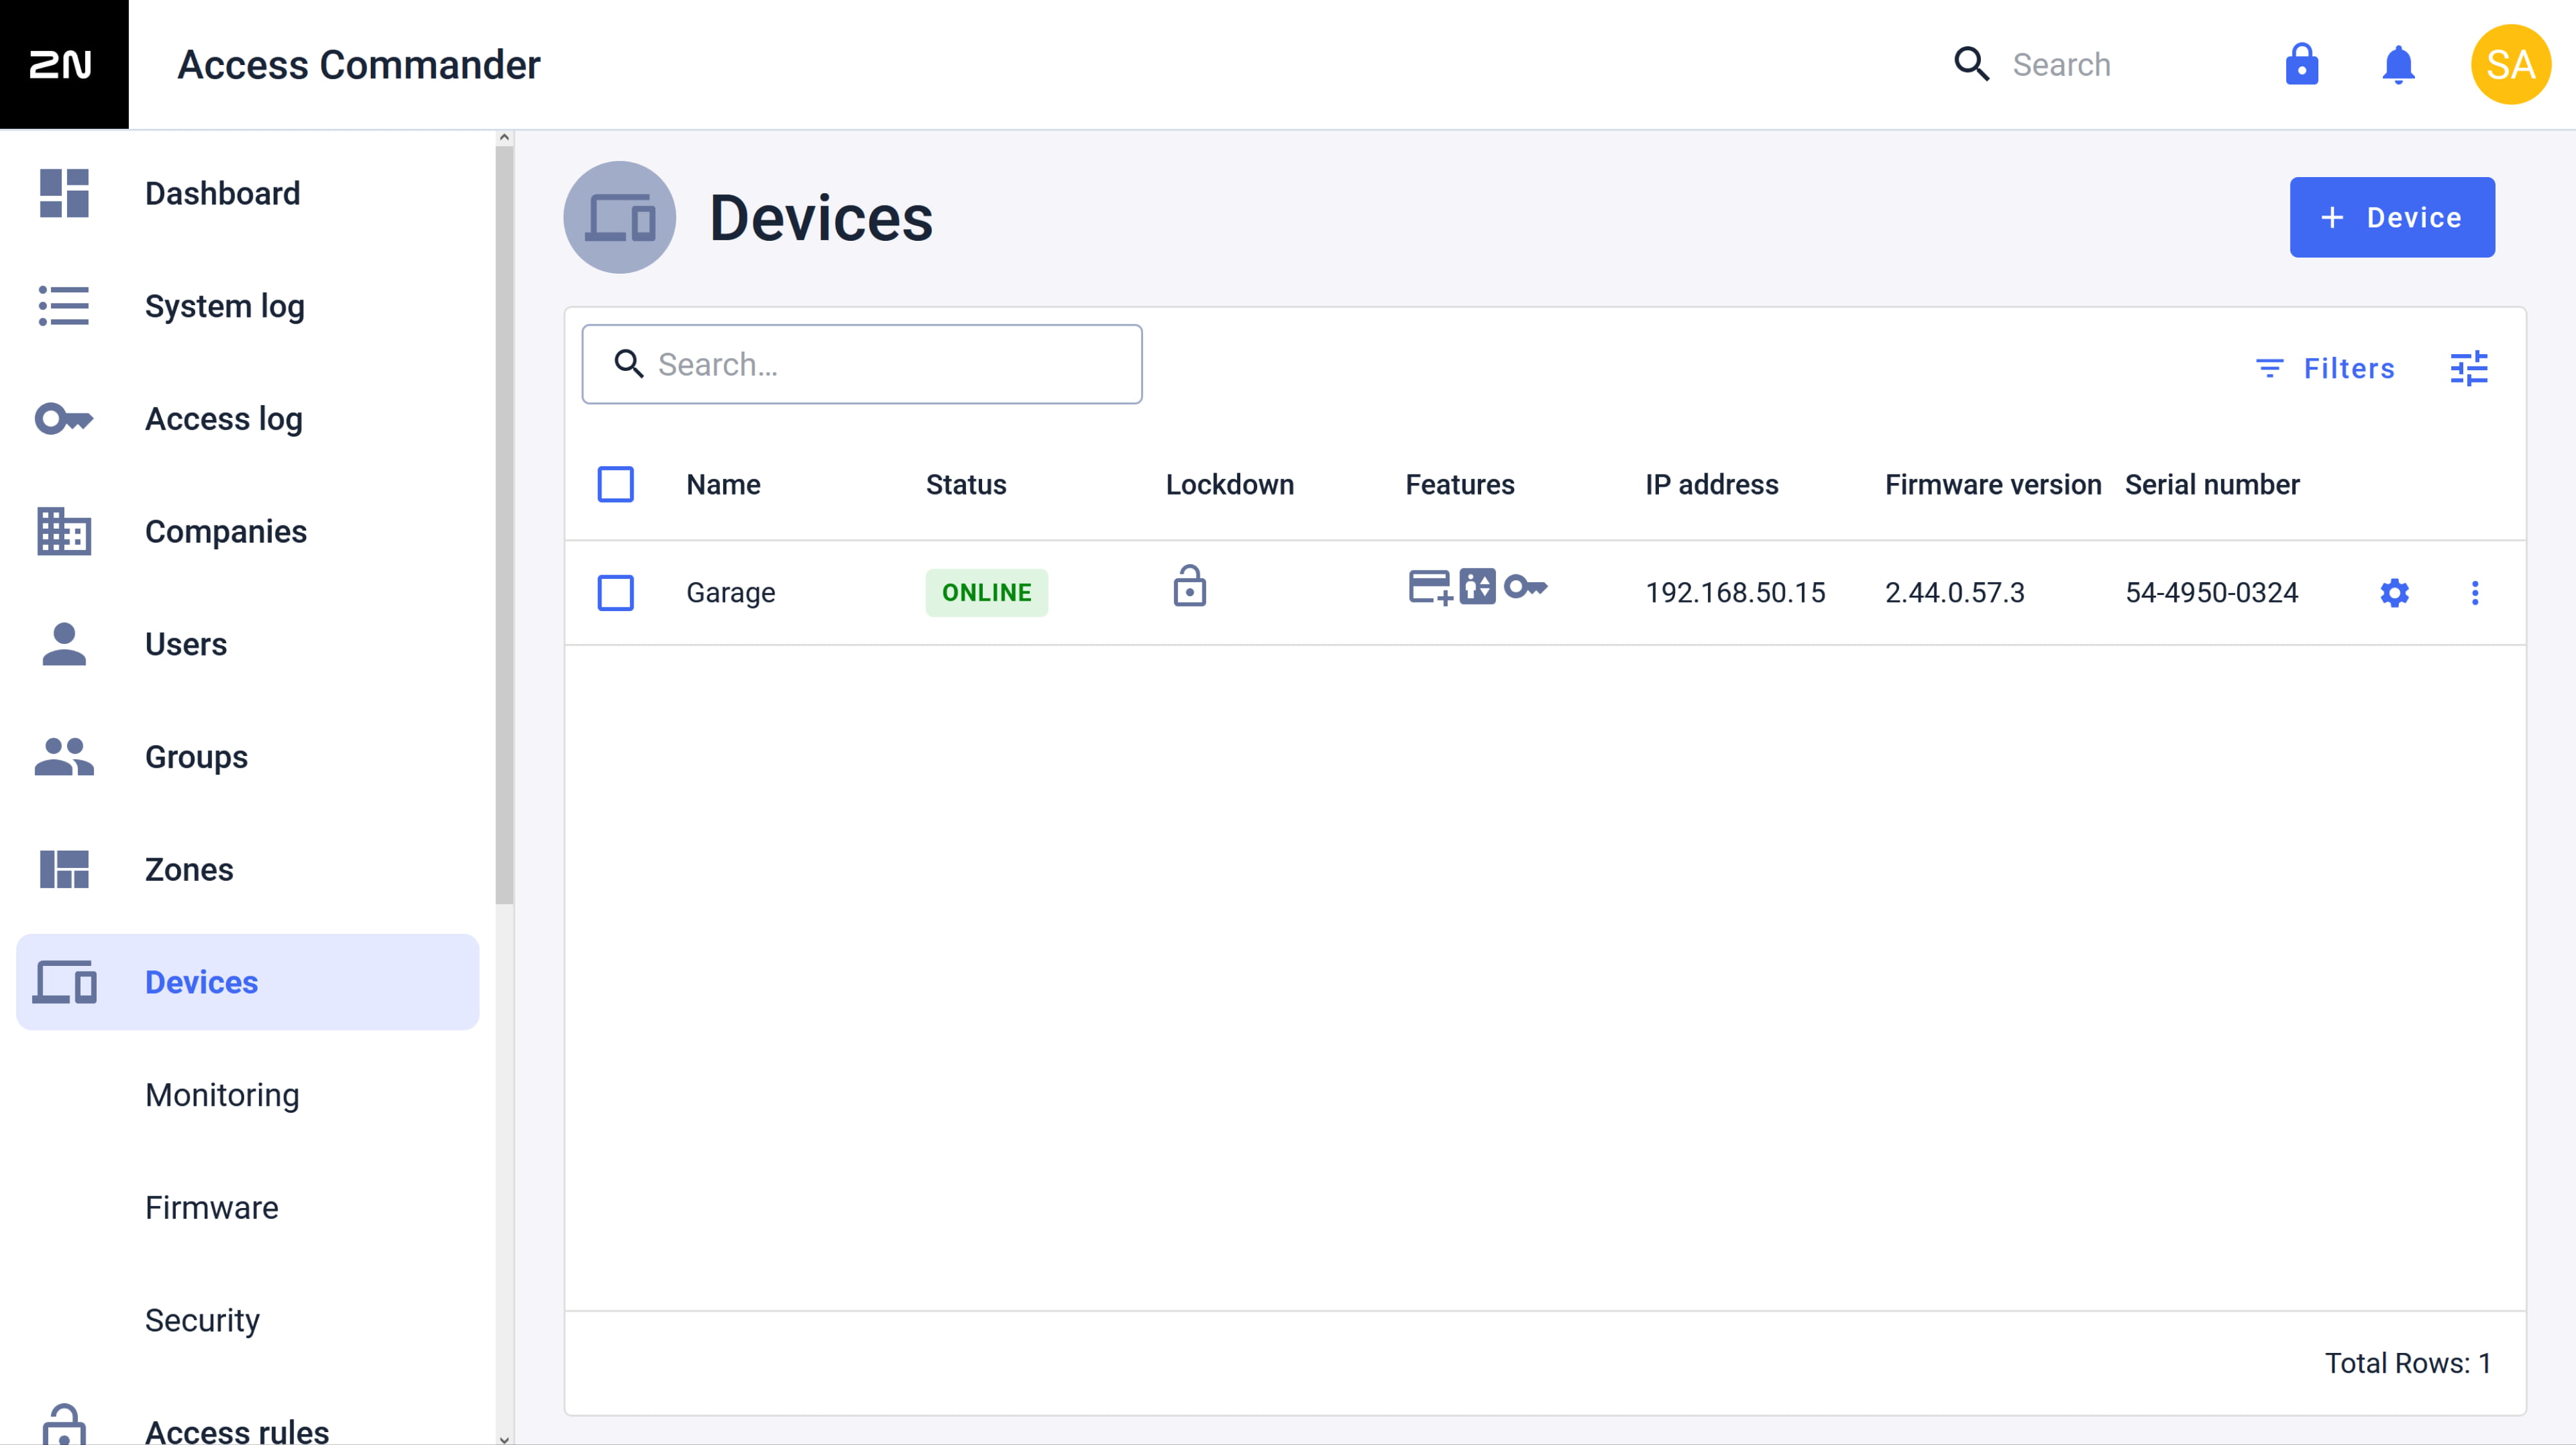Click the table search magnifier icon
The height and width of the screenshot is (1445, 2576).
[628, 364]
